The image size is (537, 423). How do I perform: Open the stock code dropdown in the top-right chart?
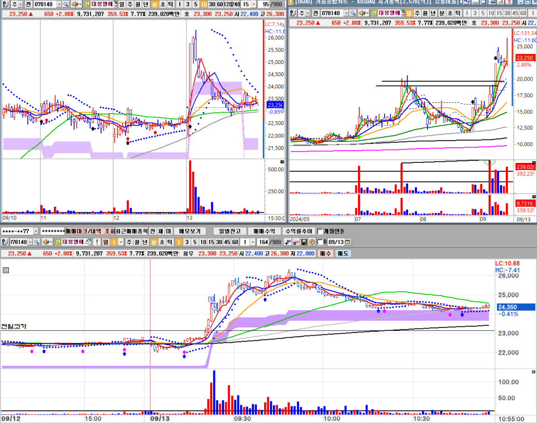pos(346,13)
